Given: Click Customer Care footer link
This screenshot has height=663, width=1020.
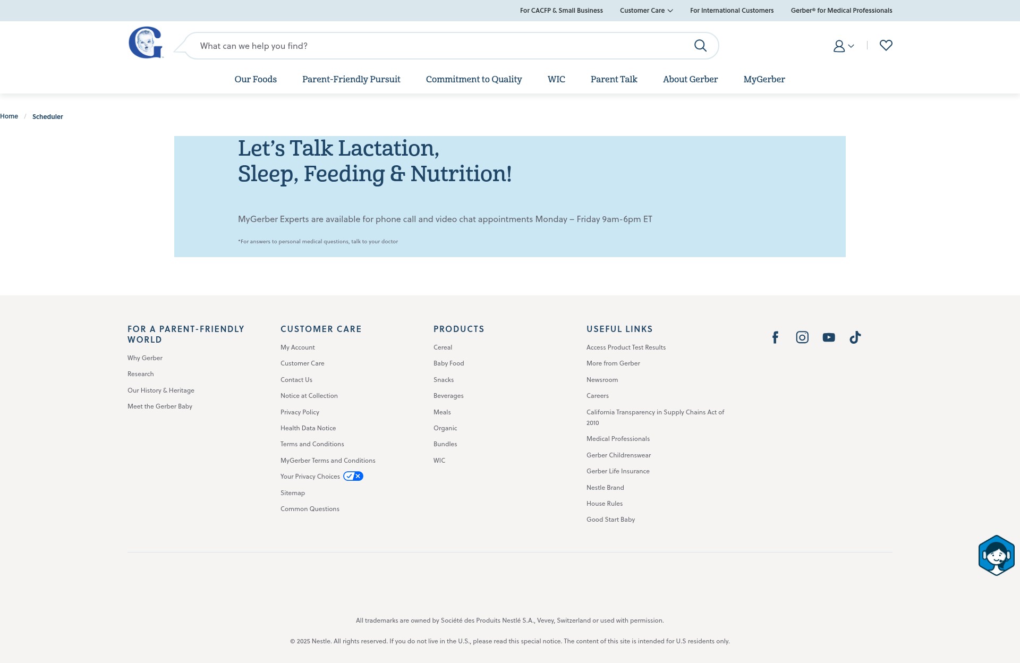Looking at the screenshot, I should [302, 363].
